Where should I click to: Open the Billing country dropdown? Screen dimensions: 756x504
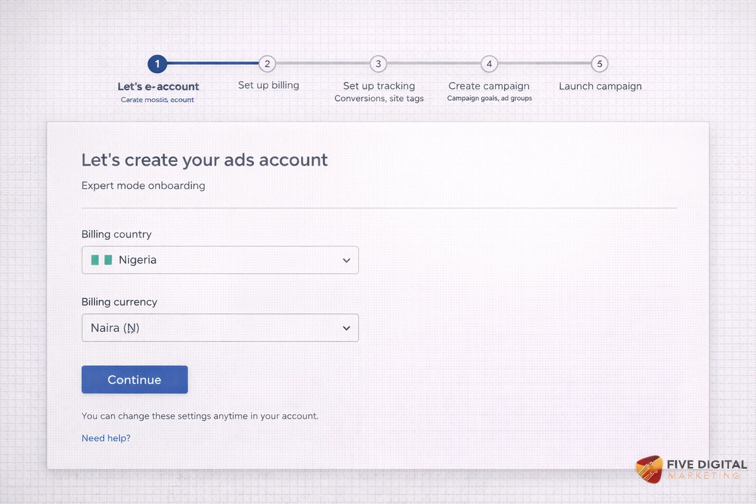coord(220,260)
